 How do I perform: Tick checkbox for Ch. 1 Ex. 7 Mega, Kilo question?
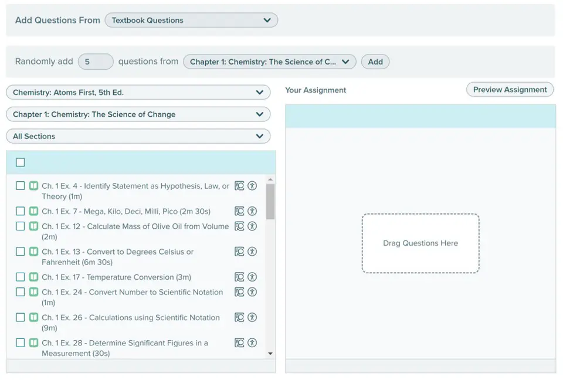21,211
